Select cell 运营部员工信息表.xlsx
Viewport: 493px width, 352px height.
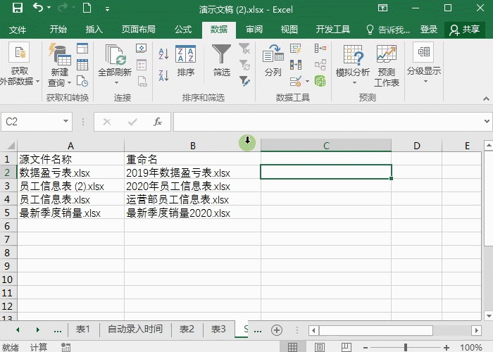coord(192,199)
